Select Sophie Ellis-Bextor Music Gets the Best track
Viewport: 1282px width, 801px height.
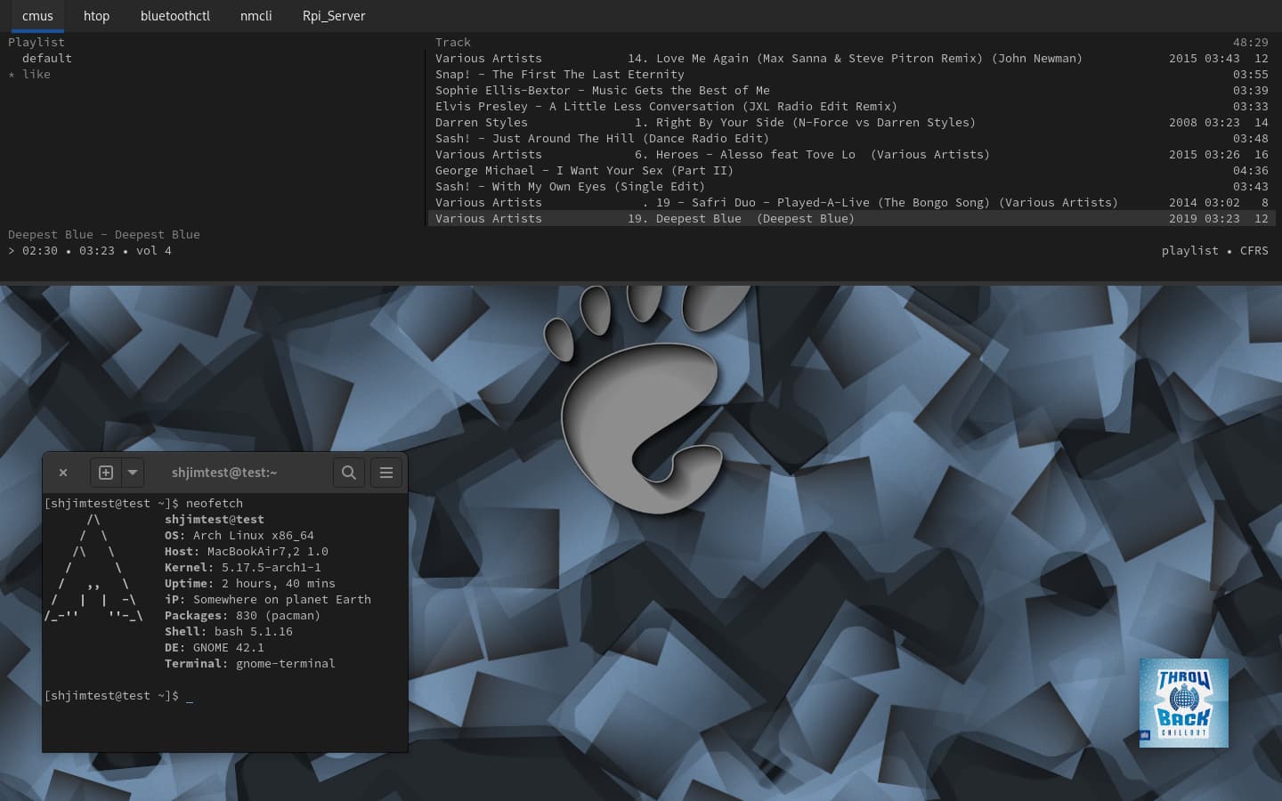[x=852, y=91]
